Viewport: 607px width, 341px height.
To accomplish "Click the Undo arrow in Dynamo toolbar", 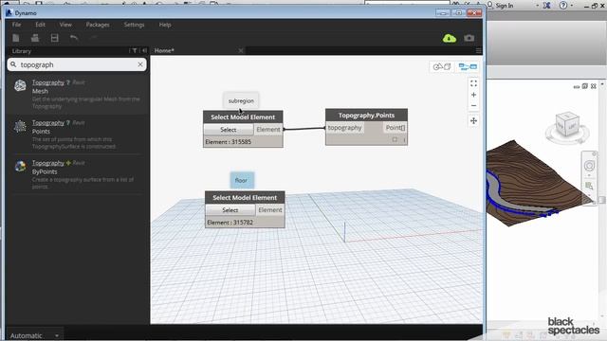I will pos(74,38).
